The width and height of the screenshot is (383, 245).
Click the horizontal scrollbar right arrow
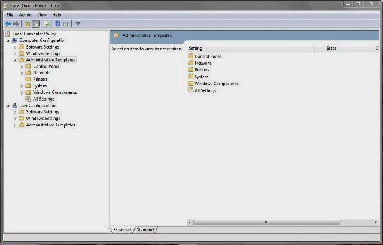pos(376,222)
